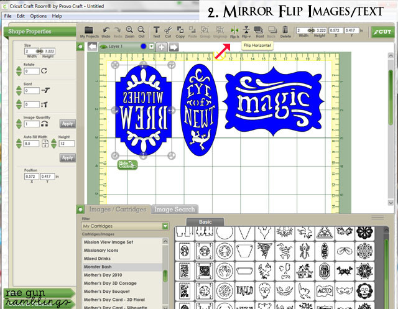Go to previous mat with left arrow
The height and width of the screenshot is (309, 398).
tap(93, 47)
